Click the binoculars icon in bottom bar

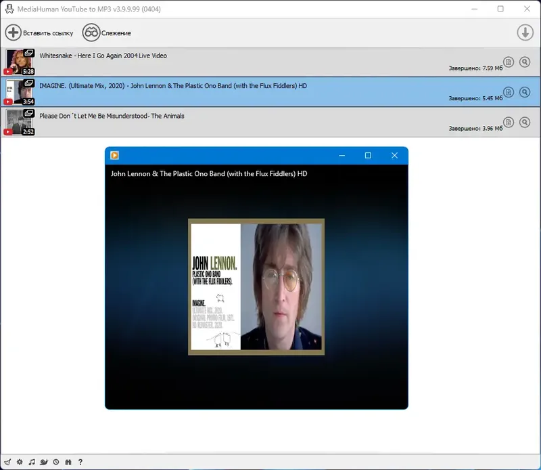(x=68, y=462)
